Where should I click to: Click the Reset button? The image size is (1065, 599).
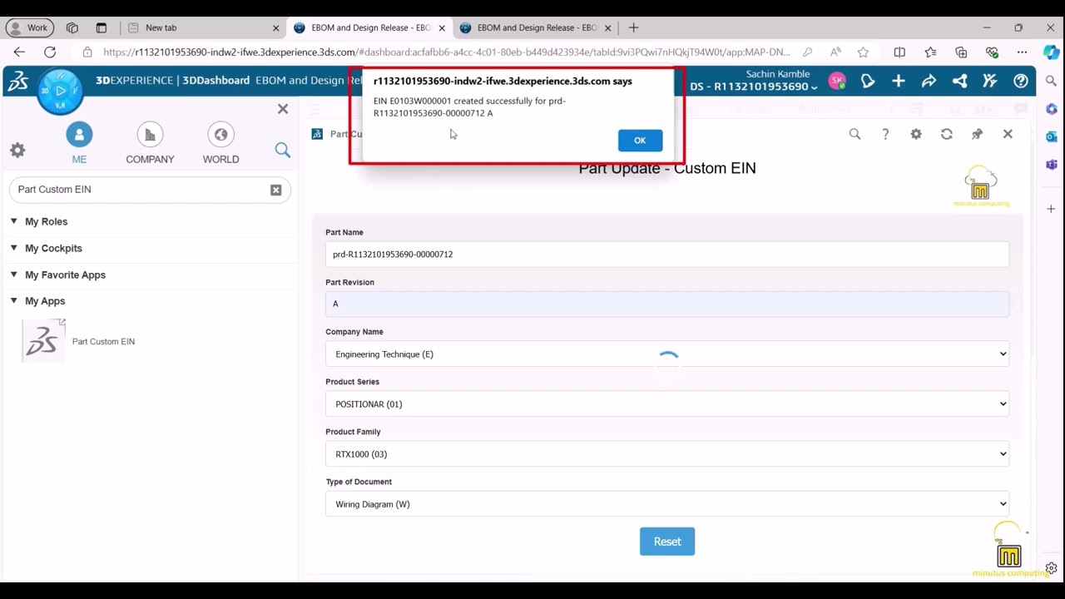coord(667,542)
